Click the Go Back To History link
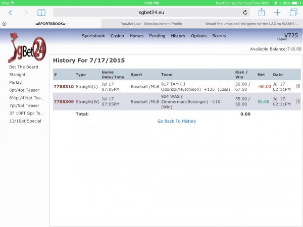Viewport: 303px width, 227px height. pyautogui.click(x=177, y=121)
